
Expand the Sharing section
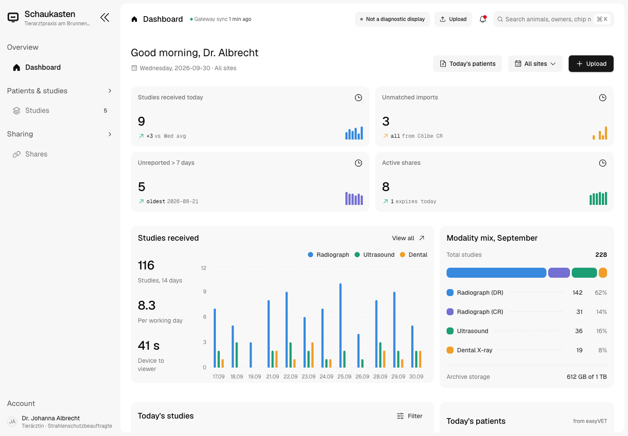pyautogui.click(x=59, y=134)
